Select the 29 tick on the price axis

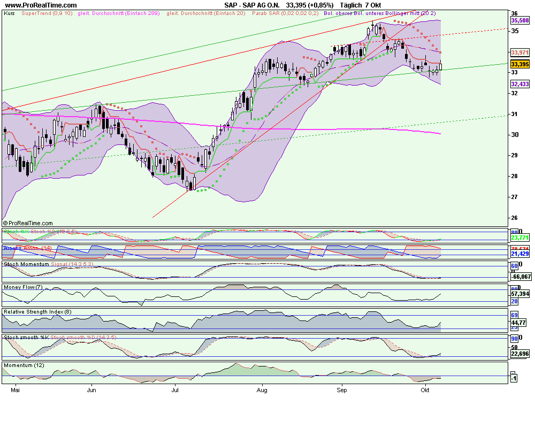tap(515, 155)
